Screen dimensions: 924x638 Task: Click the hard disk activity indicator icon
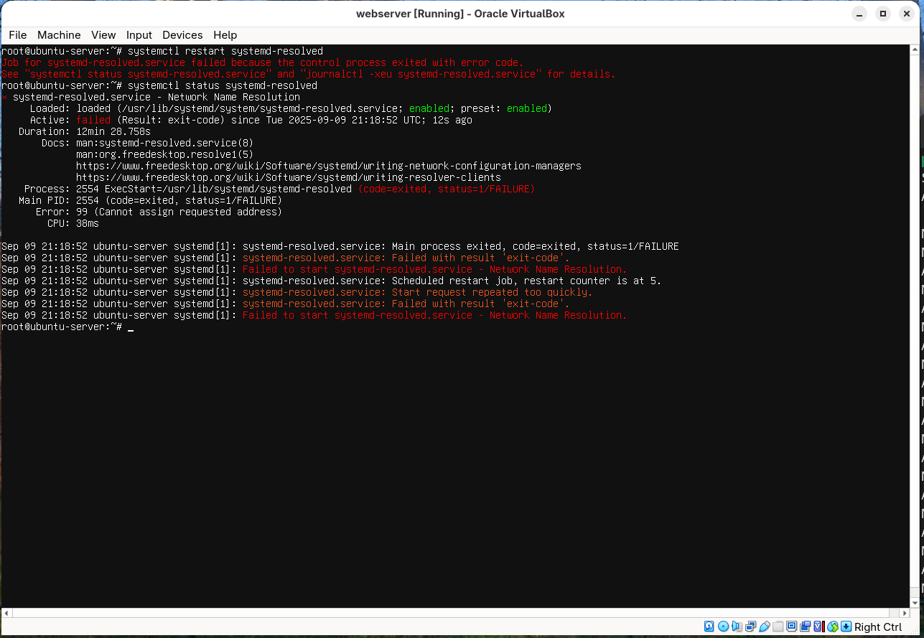click(709, 627)
